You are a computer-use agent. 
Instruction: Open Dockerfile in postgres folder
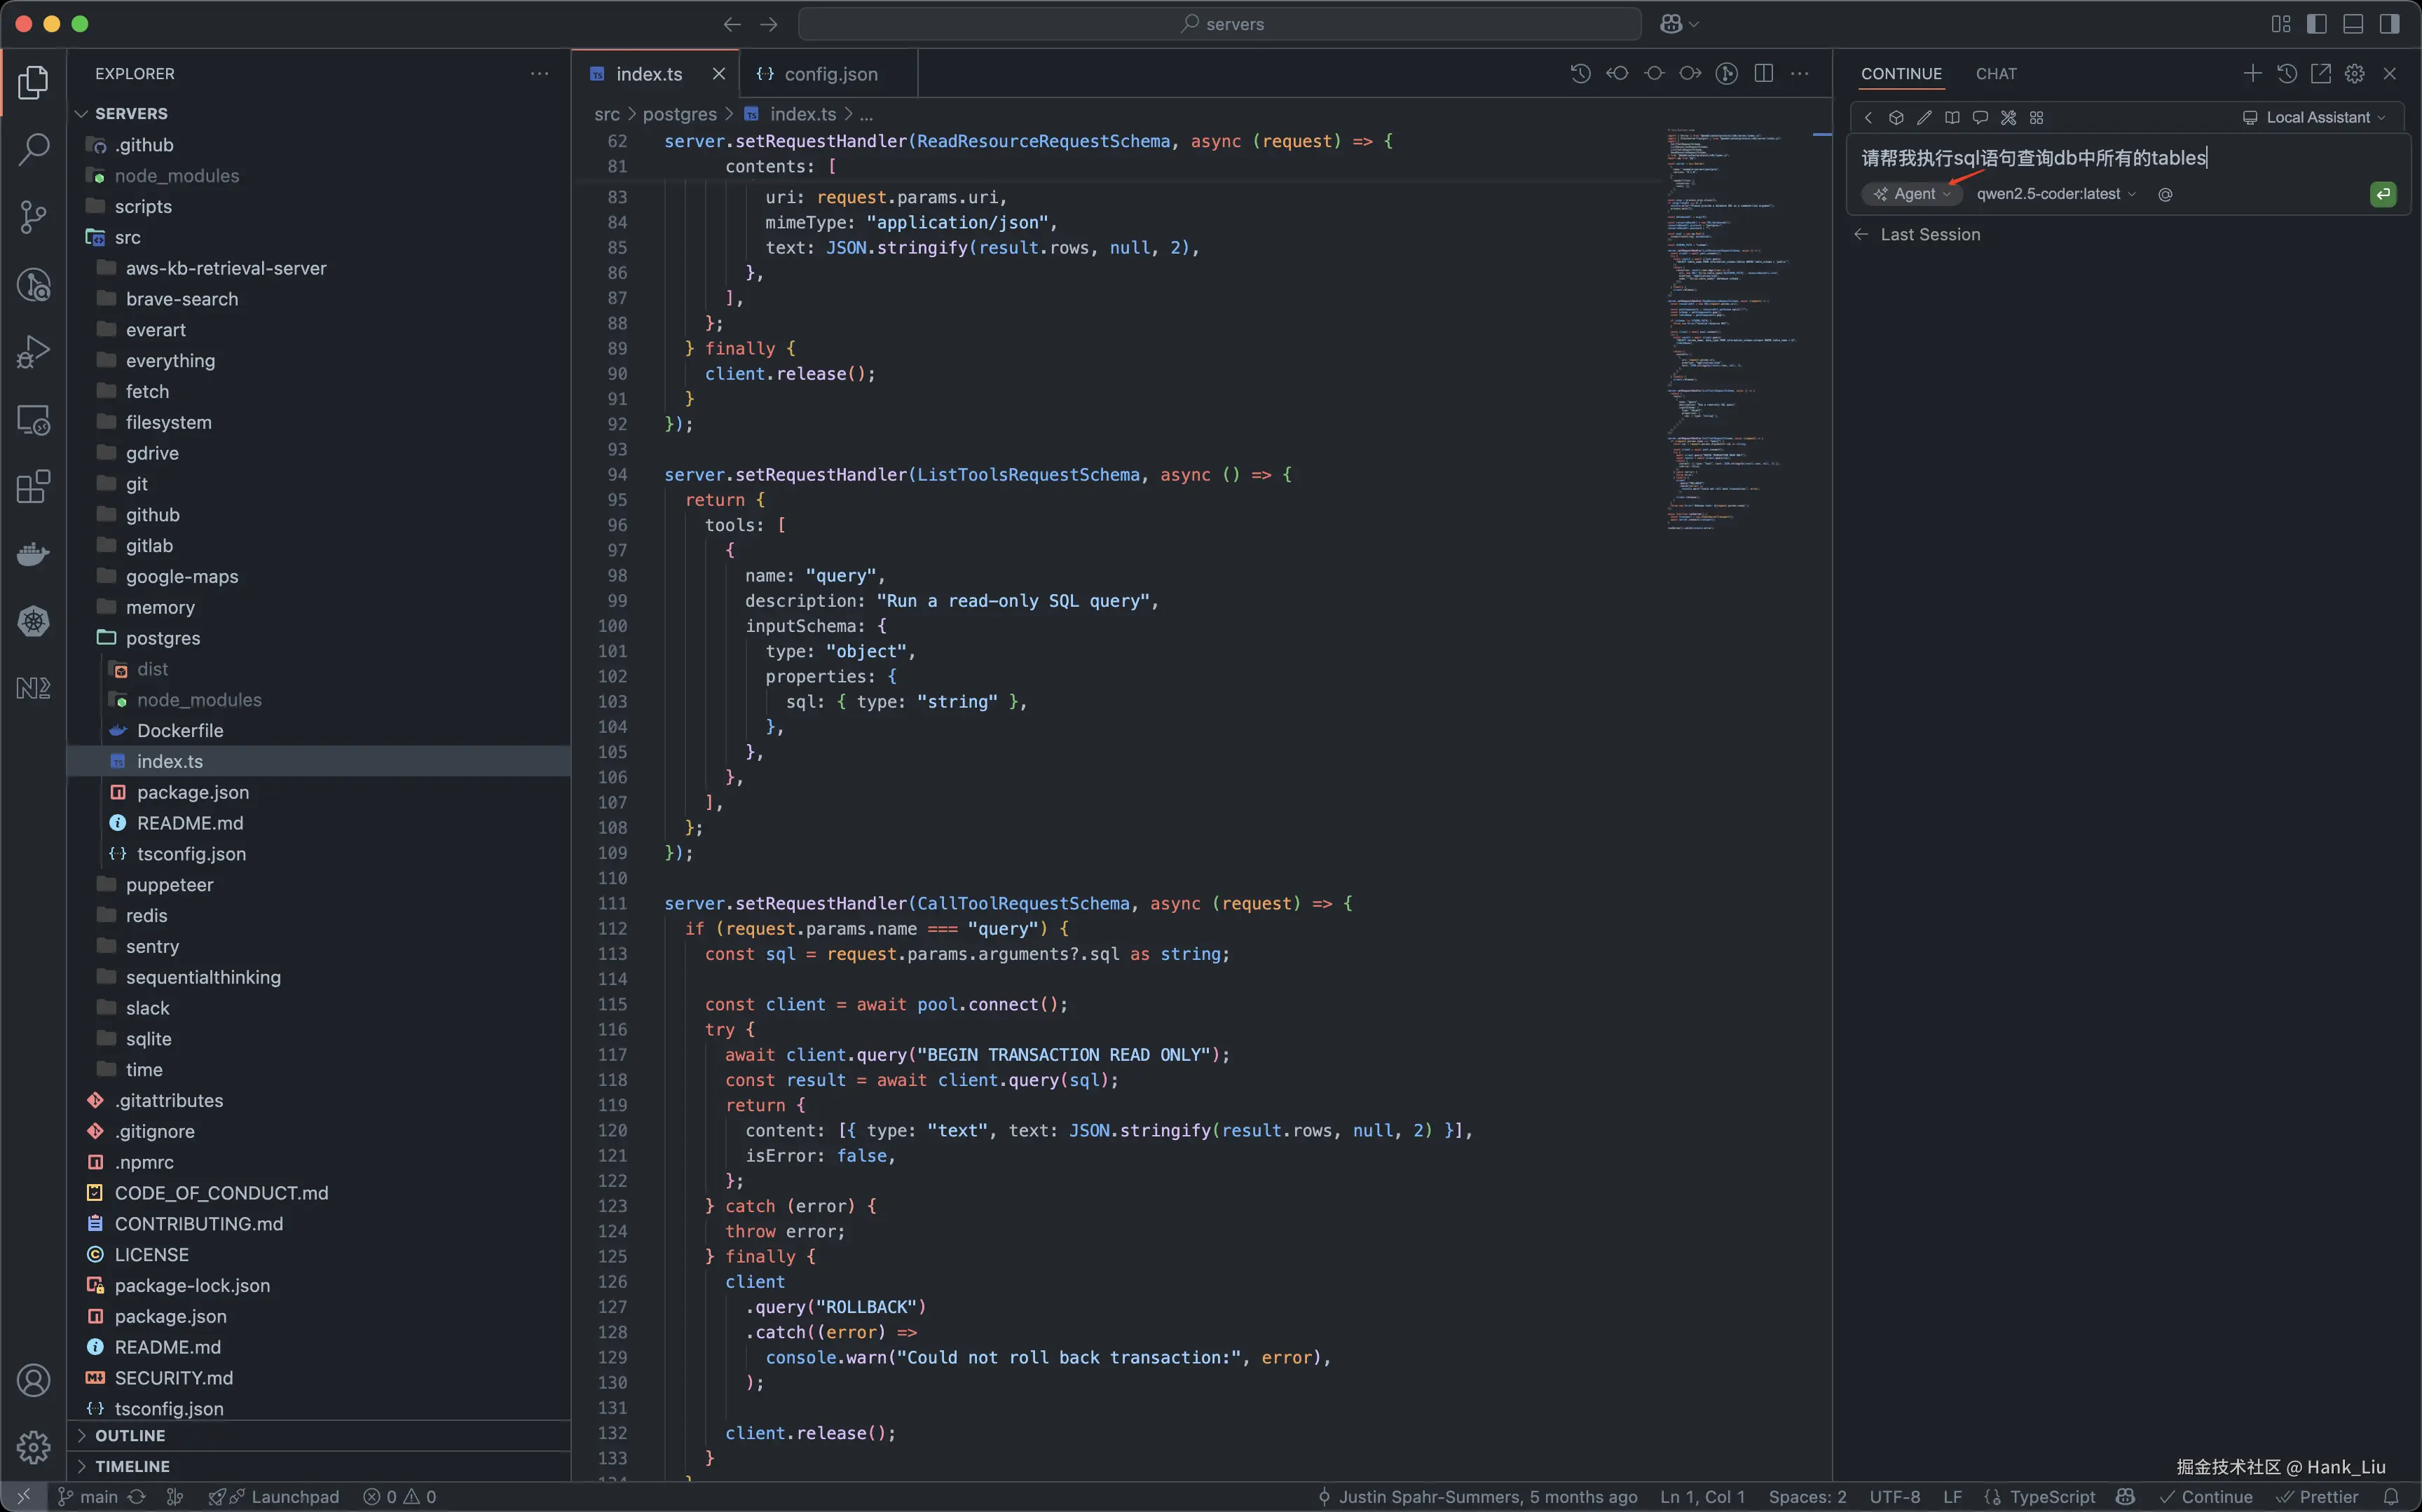(180, 731)
